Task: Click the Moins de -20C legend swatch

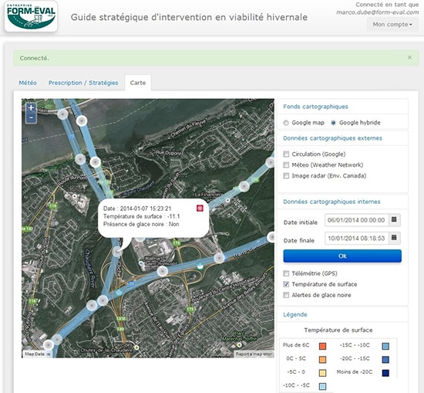Action: click(x=385, y=373)
